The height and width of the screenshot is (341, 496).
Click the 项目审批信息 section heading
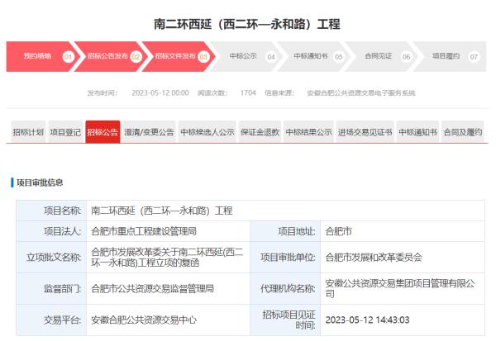coord(40,182)
